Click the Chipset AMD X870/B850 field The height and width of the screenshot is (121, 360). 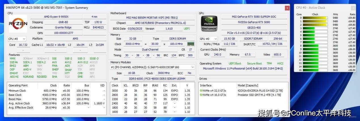pyautogui.click(x=161, y=23)
